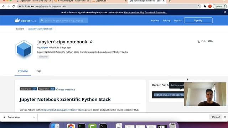Switch to the Tags tab

coord(39,71)
